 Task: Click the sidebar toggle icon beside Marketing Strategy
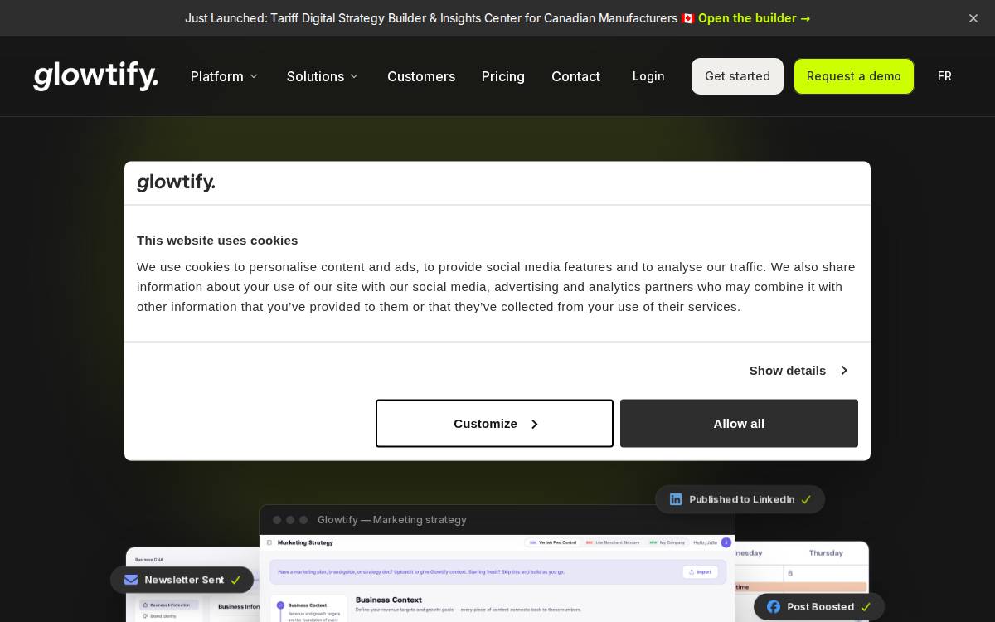(x=269, y=542)
